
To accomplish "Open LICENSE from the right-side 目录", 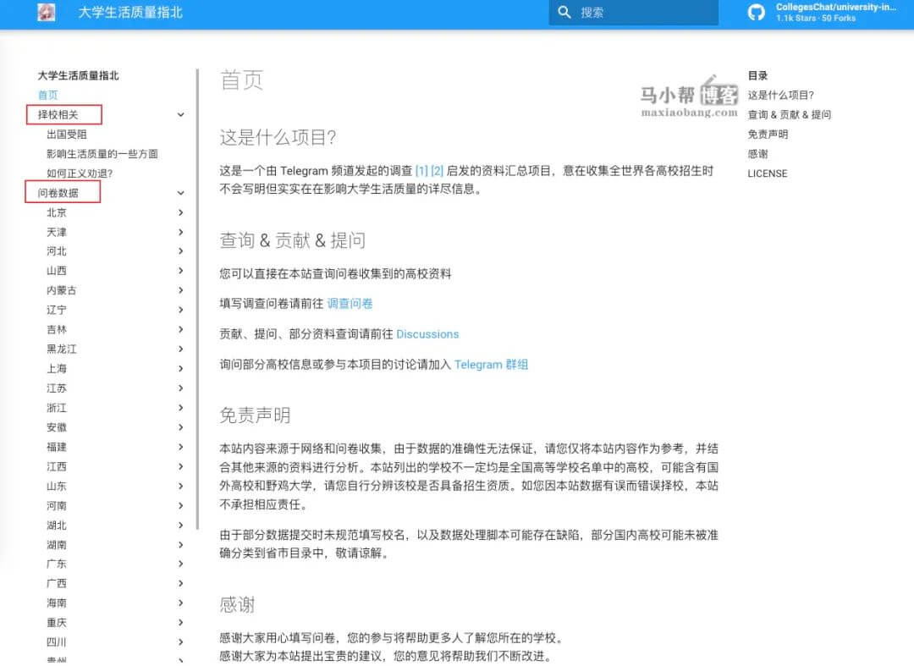I will click(767, 173).
